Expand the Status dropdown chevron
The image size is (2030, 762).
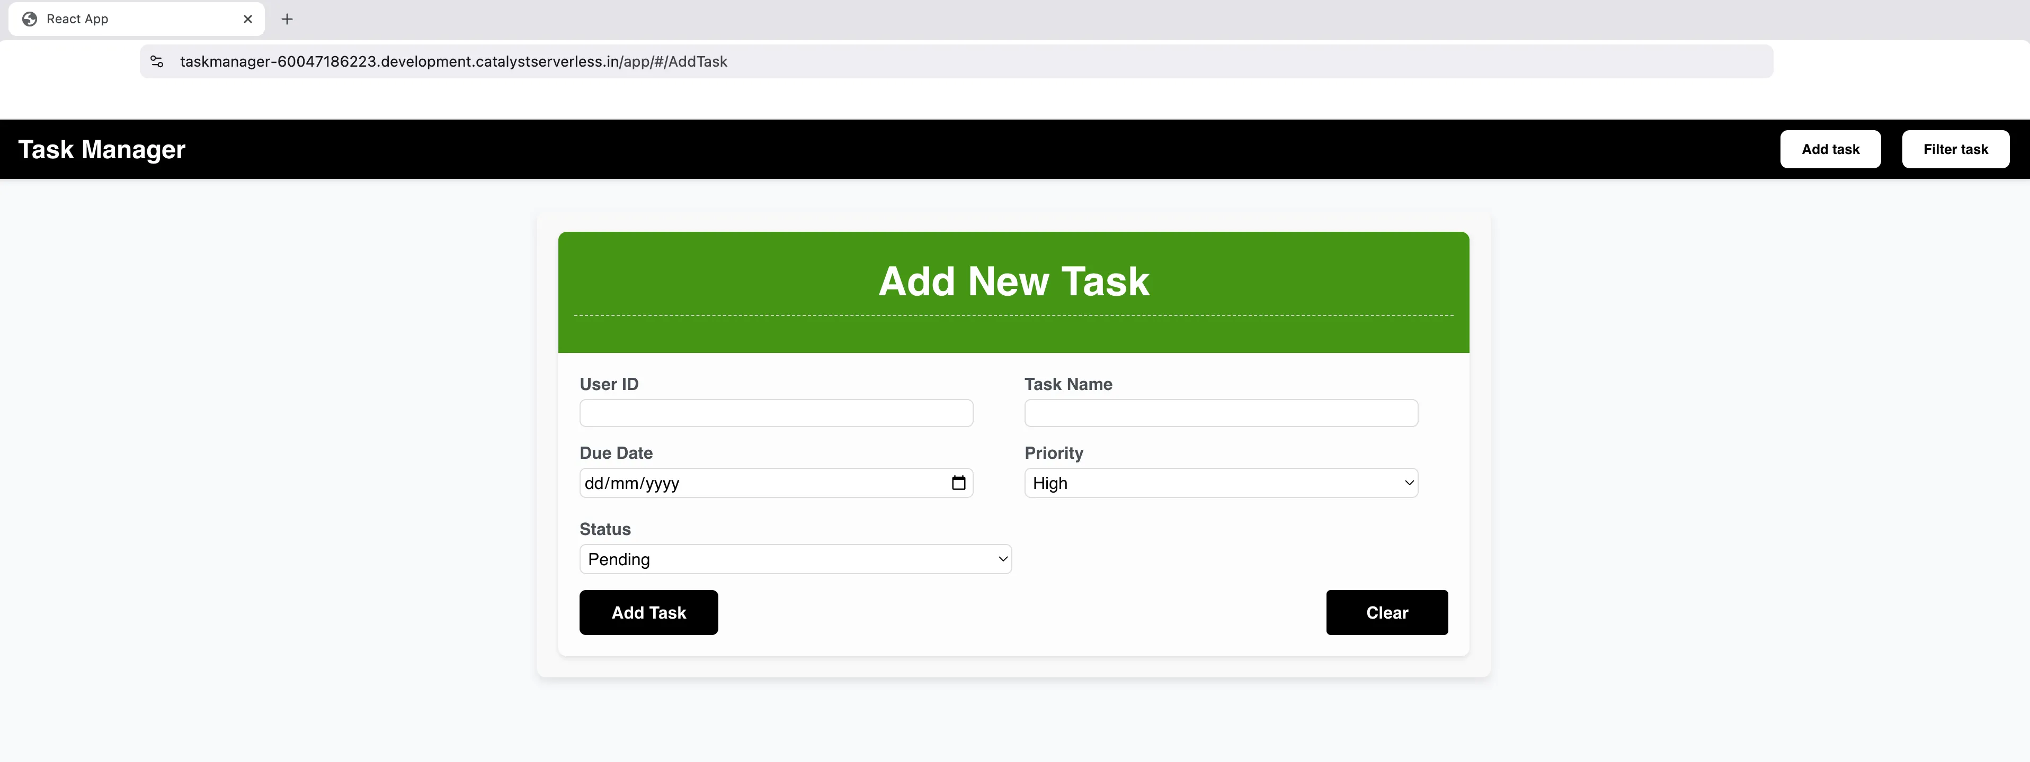(1002, 559)
